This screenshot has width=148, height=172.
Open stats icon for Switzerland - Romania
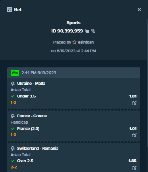click(x=134, y=168)
